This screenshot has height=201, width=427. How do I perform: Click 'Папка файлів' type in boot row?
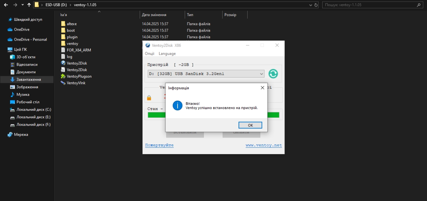pyautogui.click(x=198, y=30)
